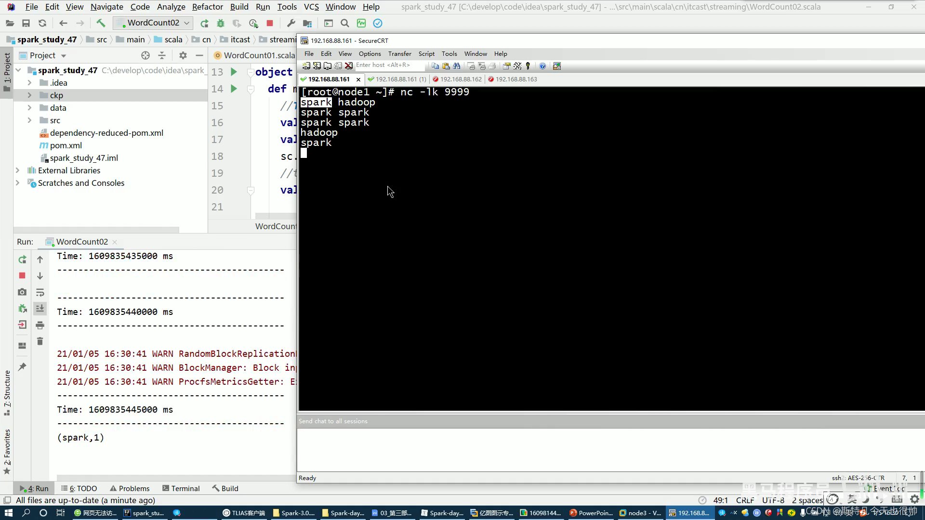Click the camera dump threads icon
The height and width of the screenshot is (520, 925).
(x=22, y=292)
